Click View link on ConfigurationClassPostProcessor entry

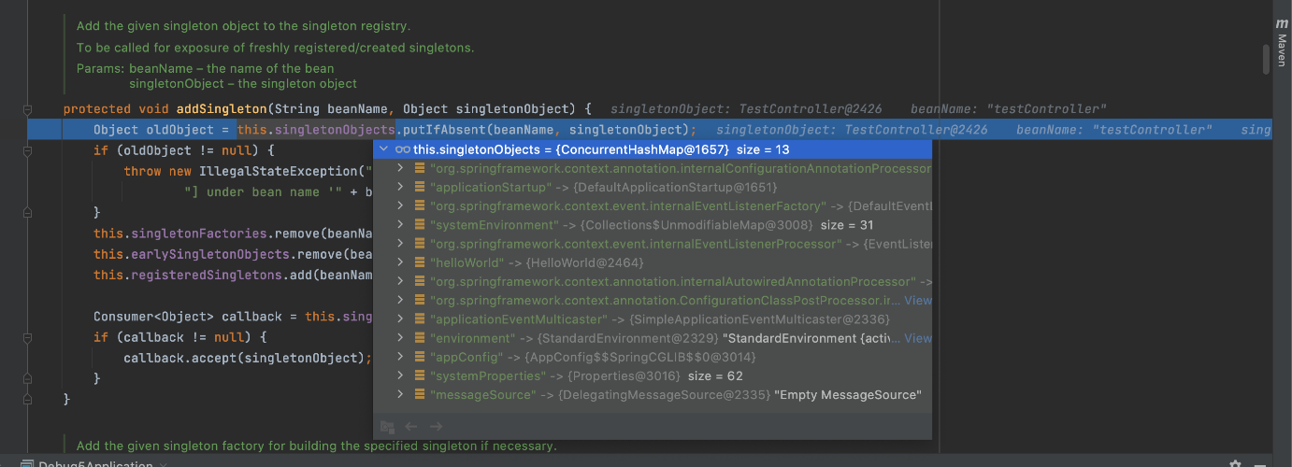pos(917,301)
